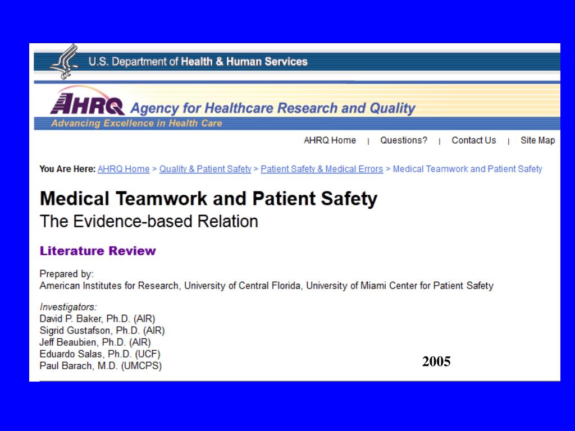Viewport: 575px width, 431px height.
Task: Click the name Eduardo Salas, Ph.D. (UCF)
Action: [x=100, y=354]
